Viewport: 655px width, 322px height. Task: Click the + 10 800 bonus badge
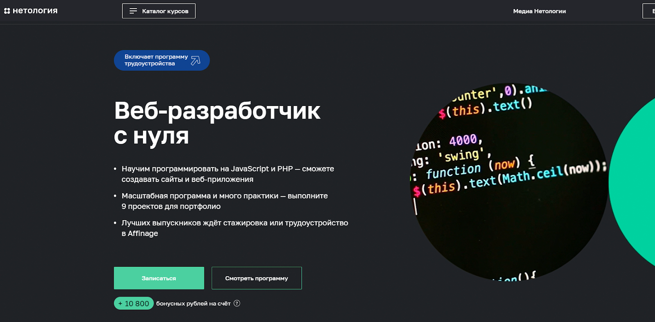(x=134, y=303)
